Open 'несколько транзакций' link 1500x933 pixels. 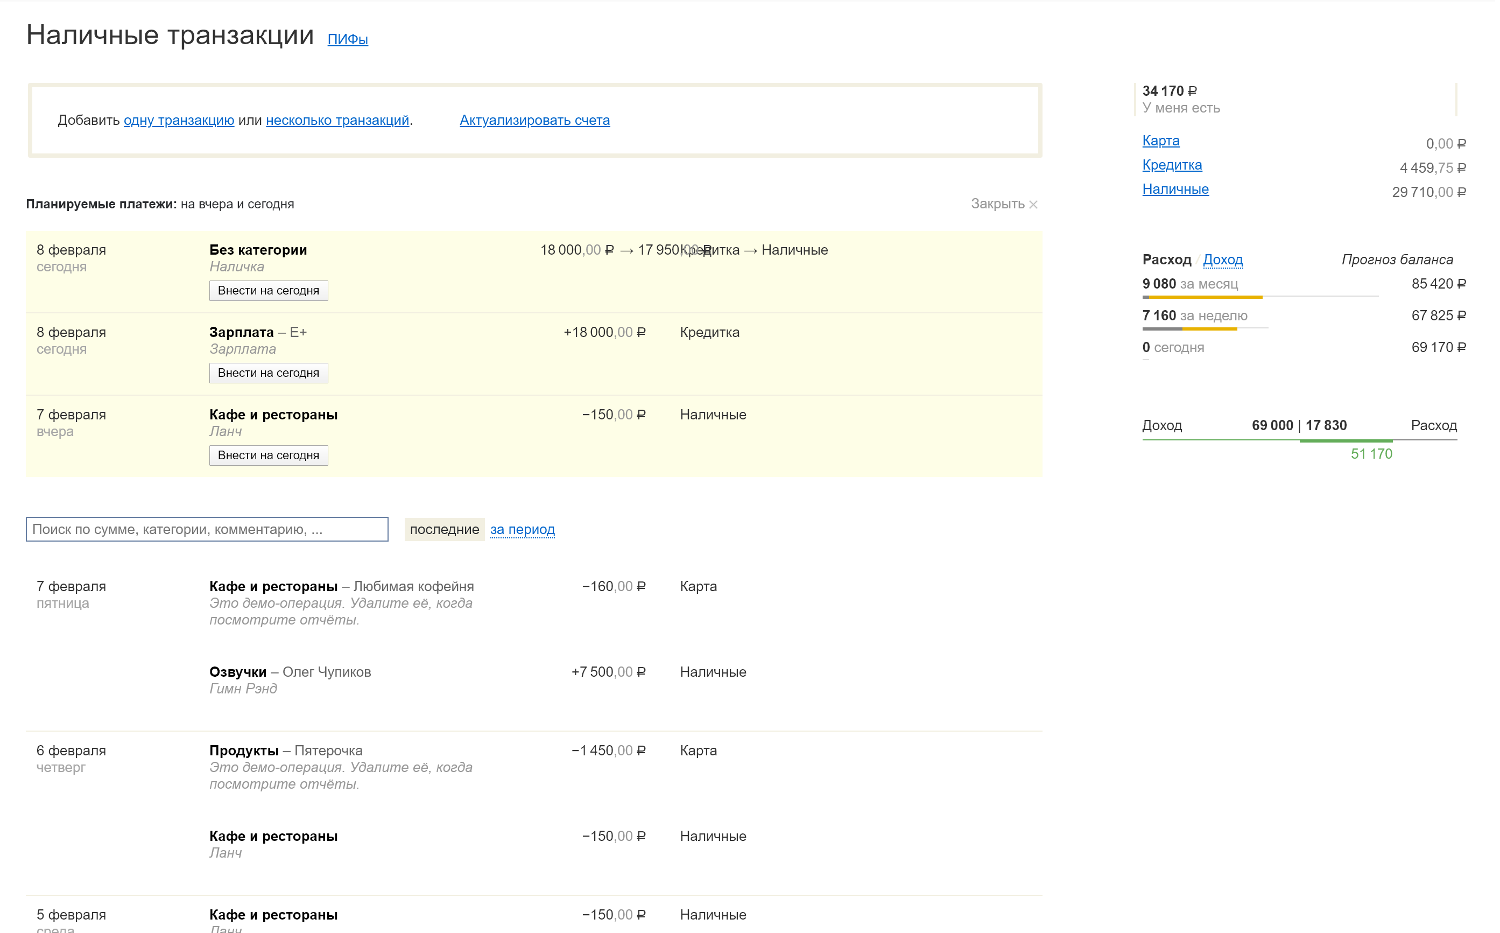coord(337,121)
